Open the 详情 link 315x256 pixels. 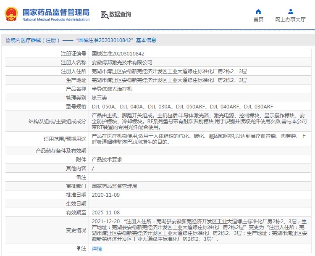point(97,249)
